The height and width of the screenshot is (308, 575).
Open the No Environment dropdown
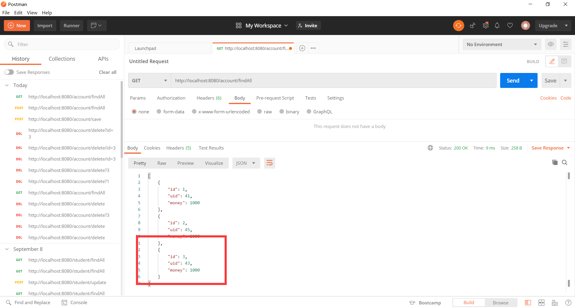coord(502,44)
